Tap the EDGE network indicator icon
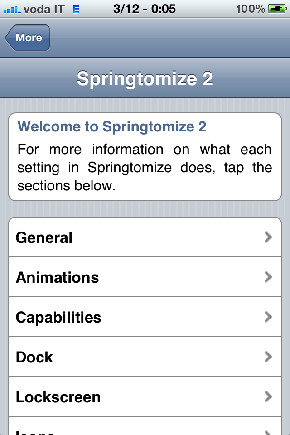The image size is (290, 435). [76, 9]
